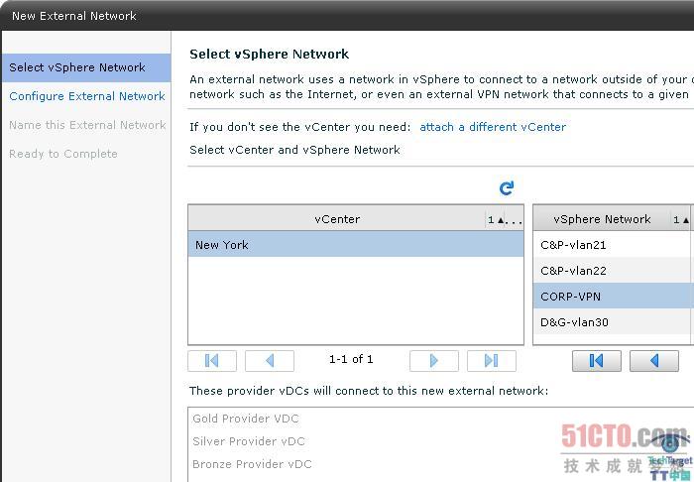Click Silver Provider vDC entry
Screen dimensions: 694x482
pyautogui.click(x=249, y=441)
